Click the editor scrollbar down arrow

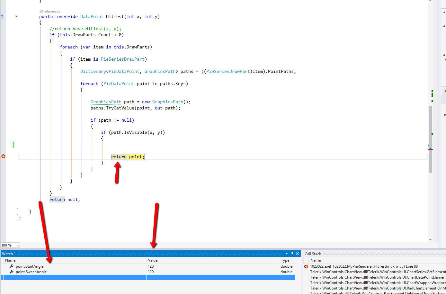click(x=430, y=239)
